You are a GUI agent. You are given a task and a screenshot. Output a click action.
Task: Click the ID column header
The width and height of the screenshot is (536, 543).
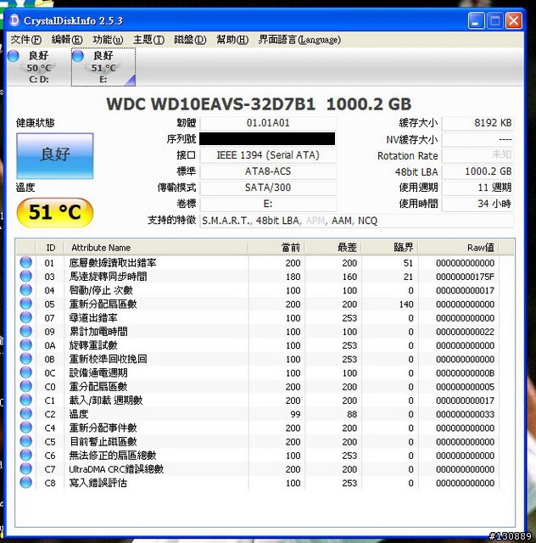click(x=50, y=248)
